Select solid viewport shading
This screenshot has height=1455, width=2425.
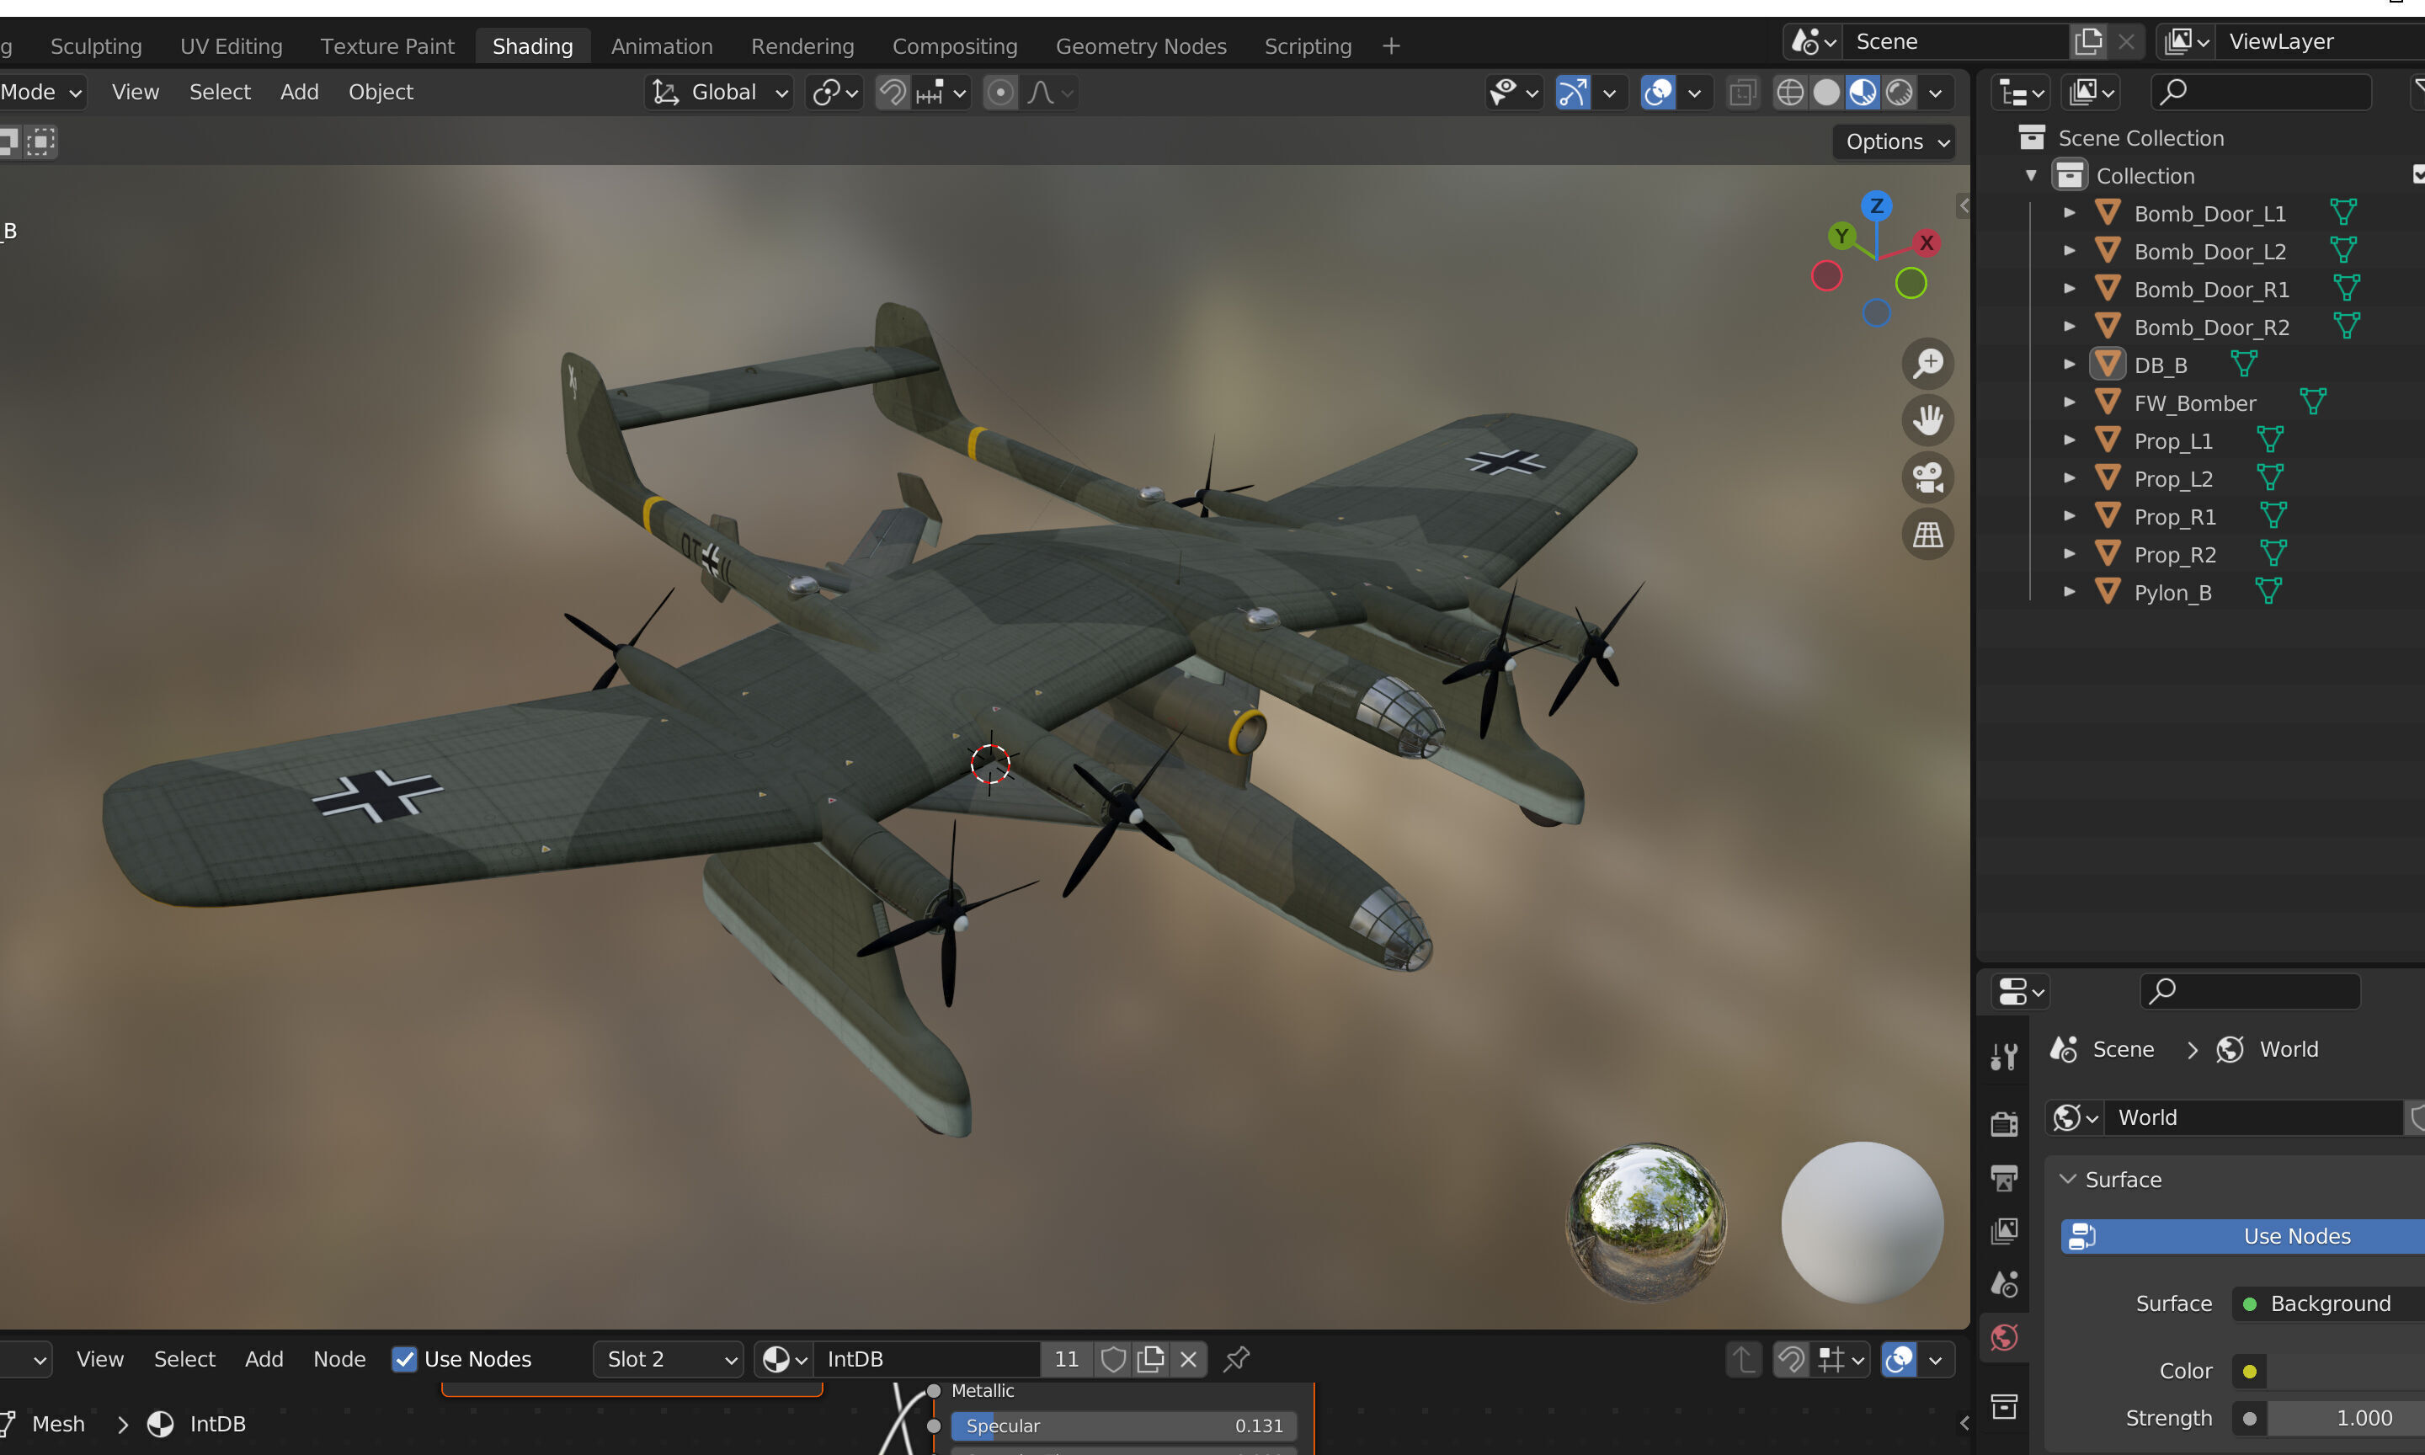(1826, 92)
